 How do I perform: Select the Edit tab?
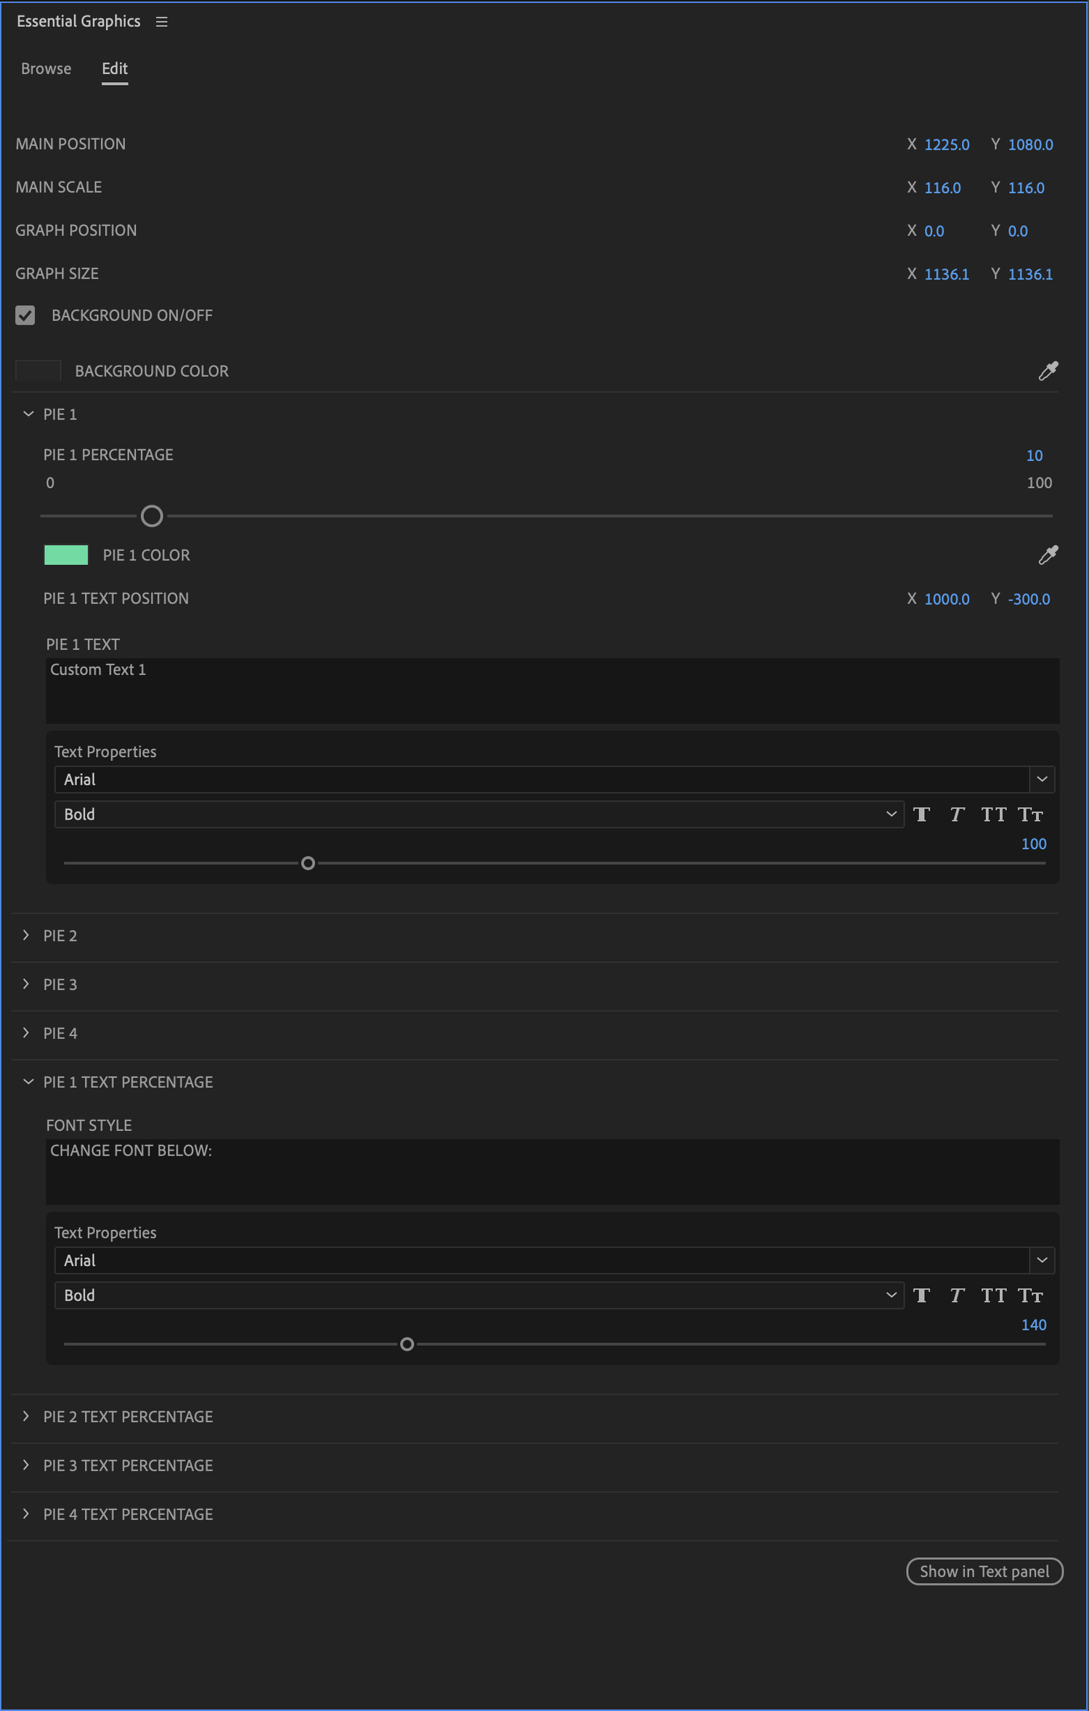115,69
